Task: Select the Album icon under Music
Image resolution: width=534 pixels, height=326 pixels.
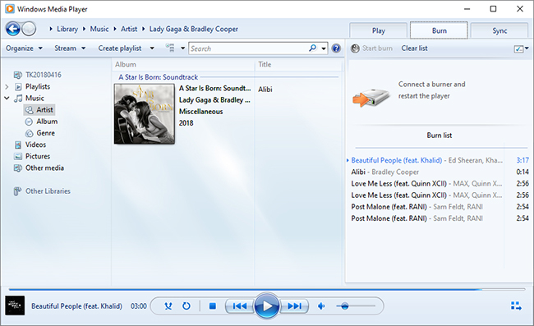Action: click(29, 122)
